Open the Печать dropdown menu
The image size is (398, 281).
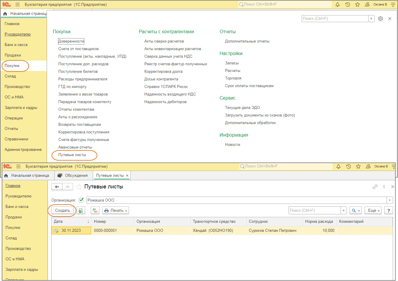116,211
